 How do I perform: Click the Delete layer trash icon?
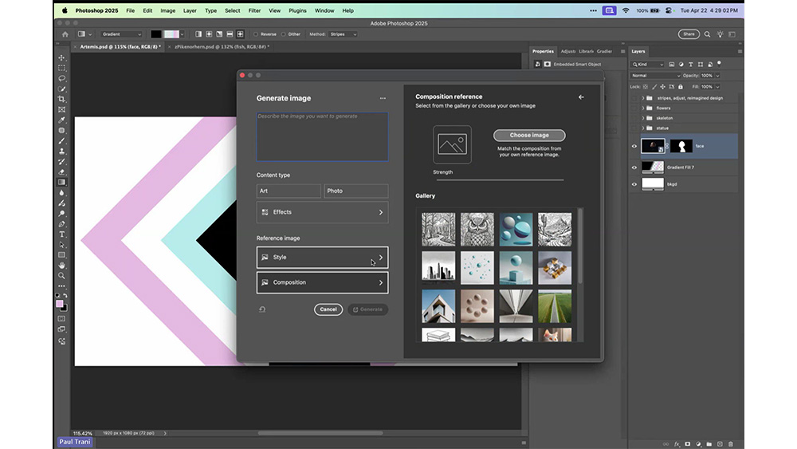[x=731, y=444]
